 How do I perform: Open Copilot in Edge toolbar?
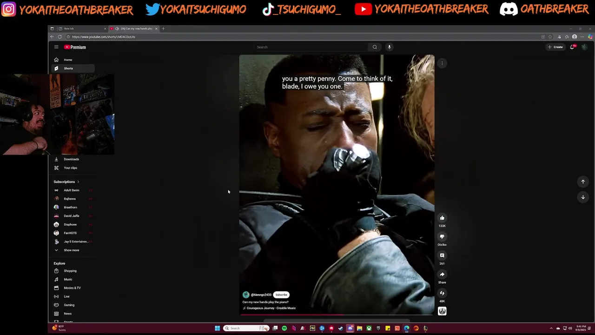coord(590,37)
